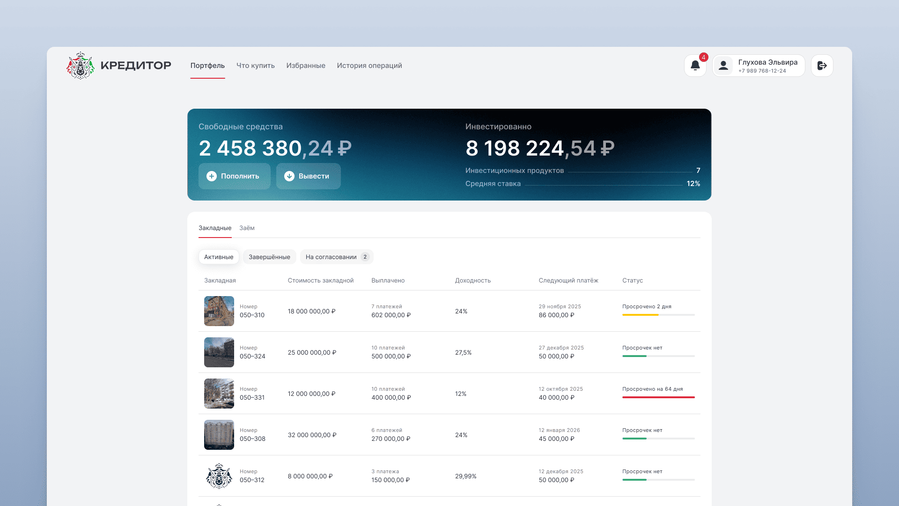Click the down-arrow icon on Вывести
899x506 pixels.
coord(289,176)
